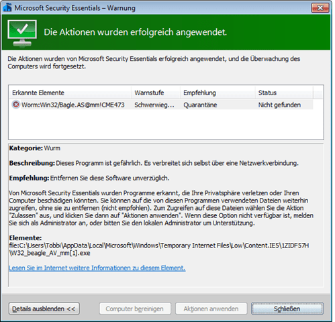Screen dimensions: 335x322
Task: Select the Worm:Win32/Bagle.AS@mm!CME473 list row
Action: coord(161,105)
